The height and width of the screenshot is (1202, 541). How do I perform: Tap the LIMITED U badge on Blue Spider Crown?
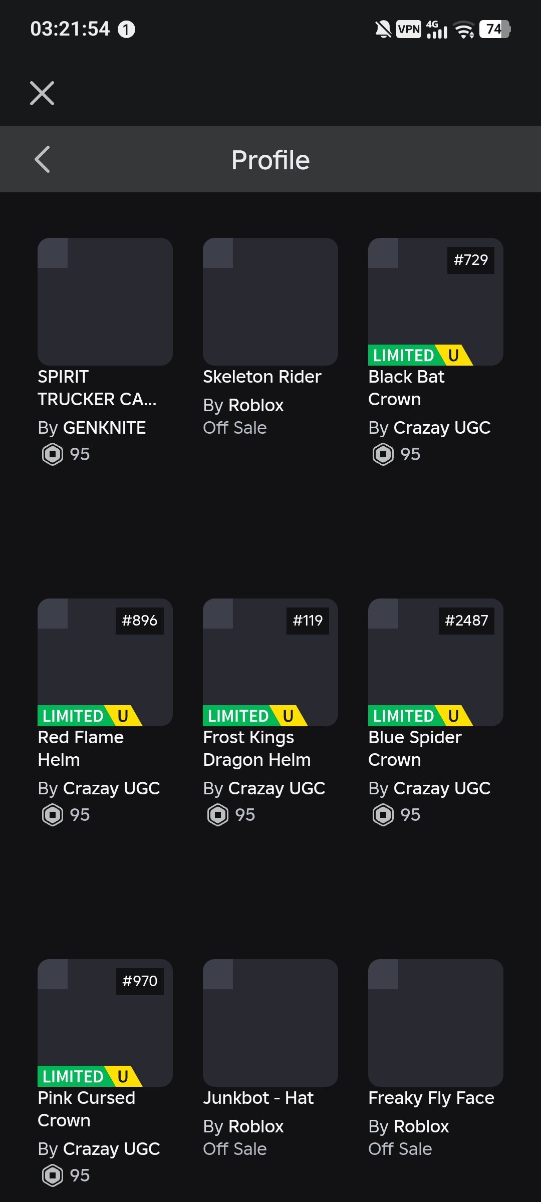pyautogui.click(x=420, y=716)
